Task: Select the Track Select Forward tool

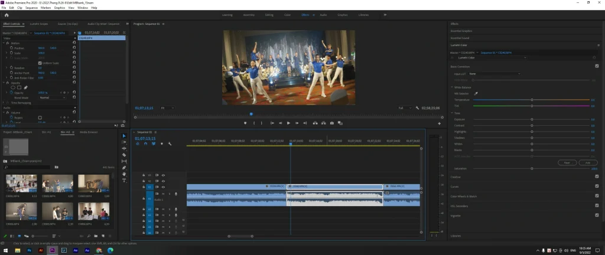Action: pos(124,142)
